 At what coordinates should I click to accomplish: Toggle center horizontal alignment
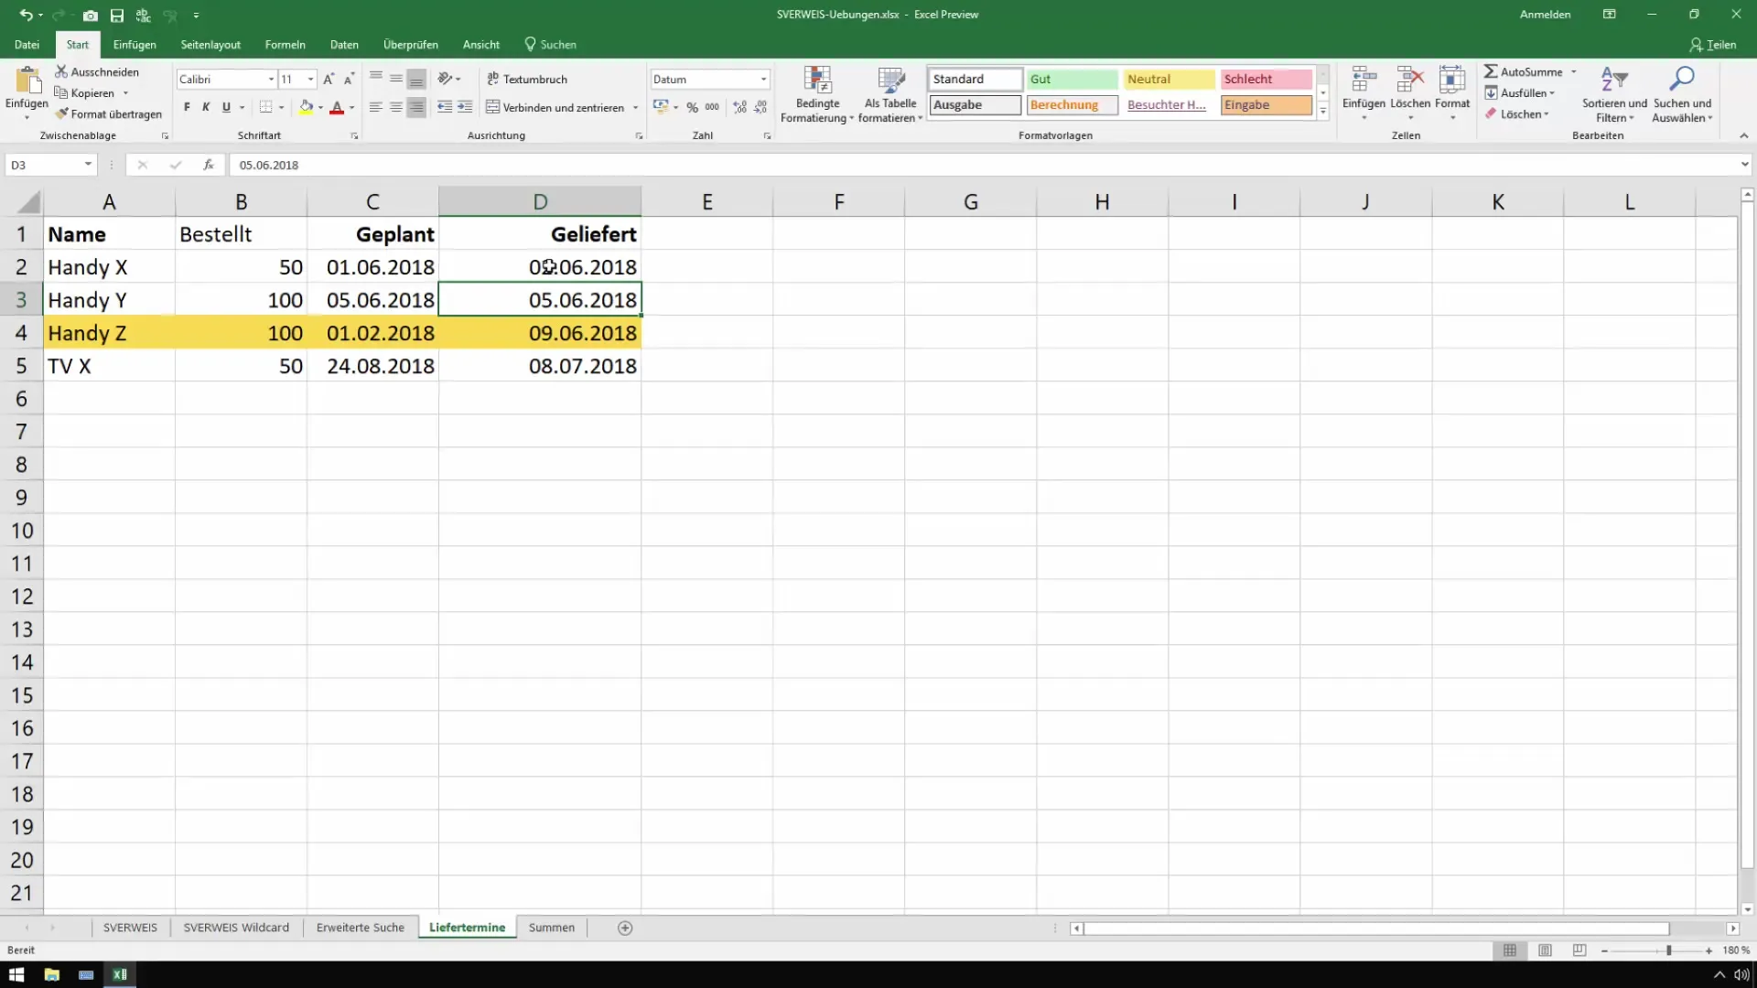[396, 107]
